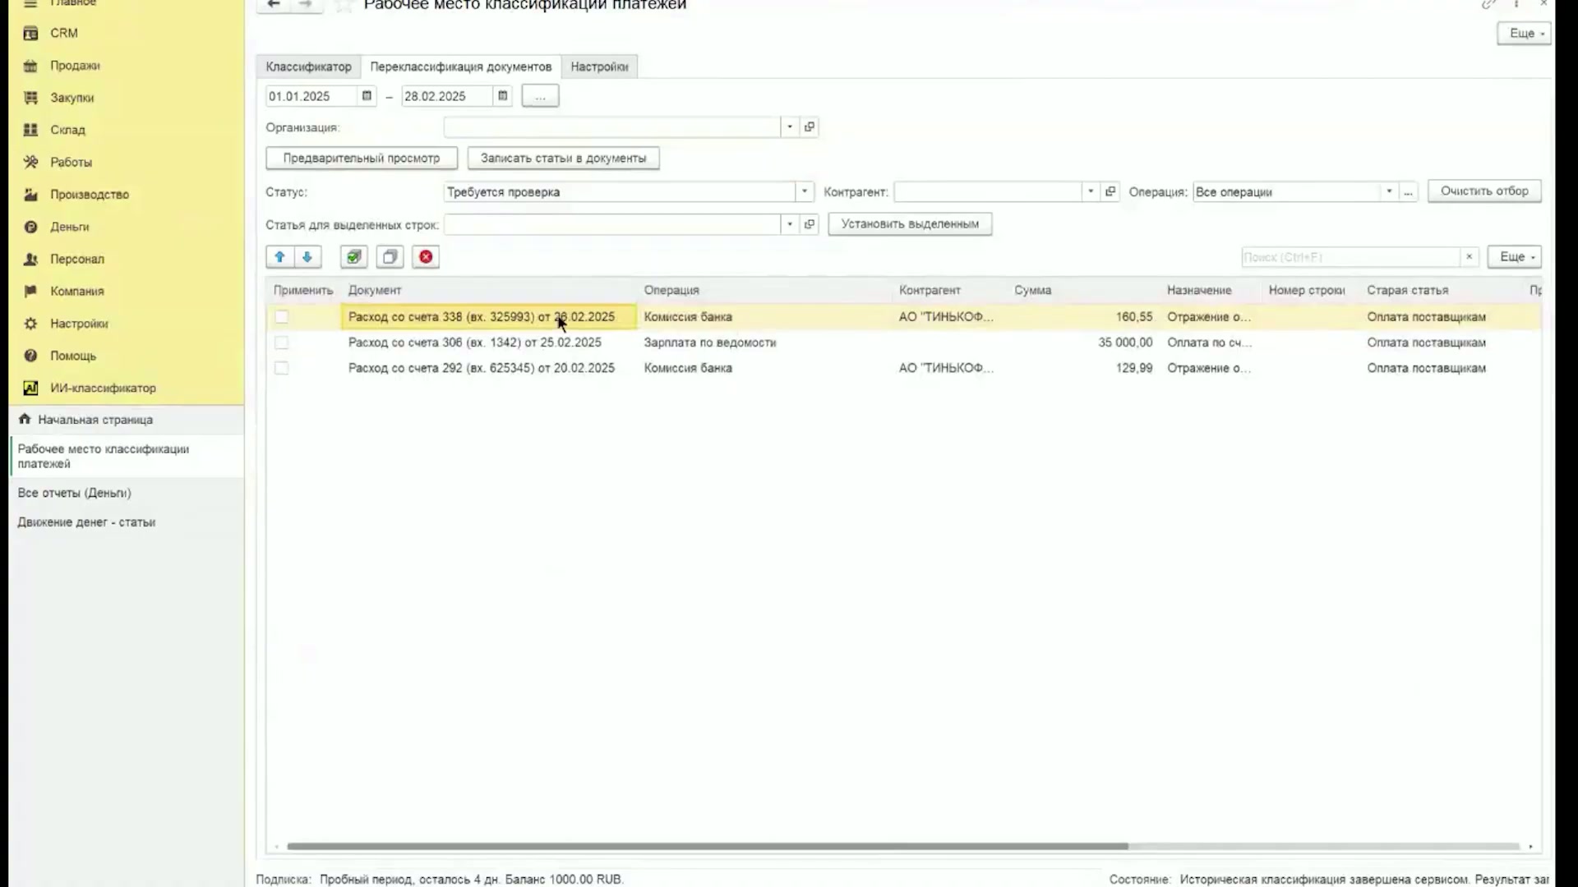Expand the Операция dropdown arrow
Image resolution: width=1578 pixels, height=887 pixels.
1389,191
